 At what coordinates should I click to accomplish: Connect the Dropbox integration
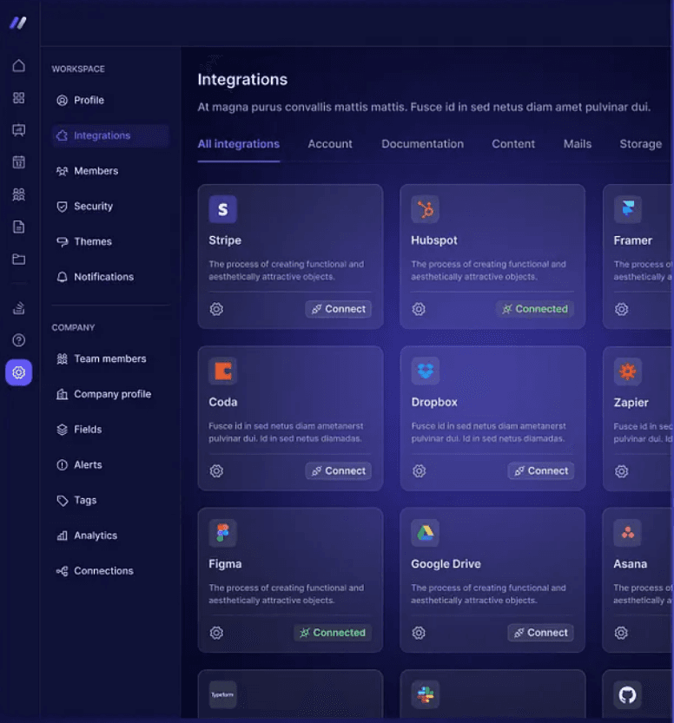click(x=540, y=470)
